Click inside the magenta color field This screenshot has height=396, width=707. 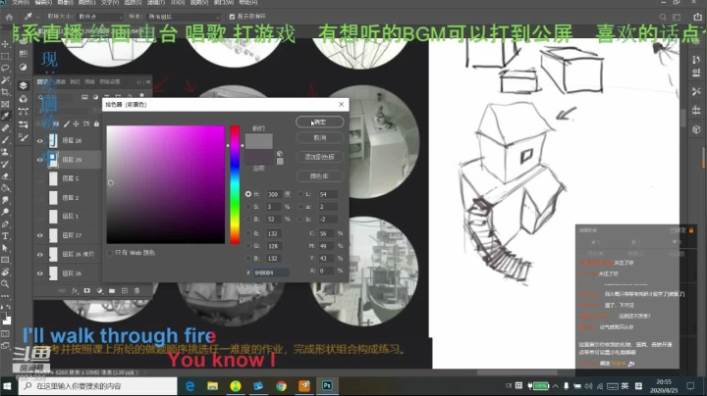coord(166,184)
